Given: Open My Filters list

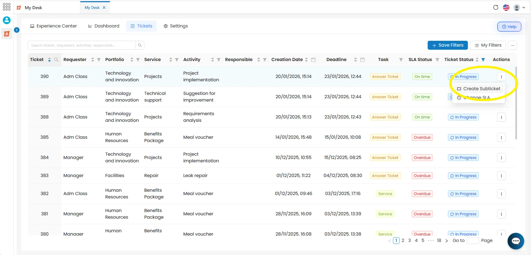Looking at the screenshot, I should tap(488, 45).
